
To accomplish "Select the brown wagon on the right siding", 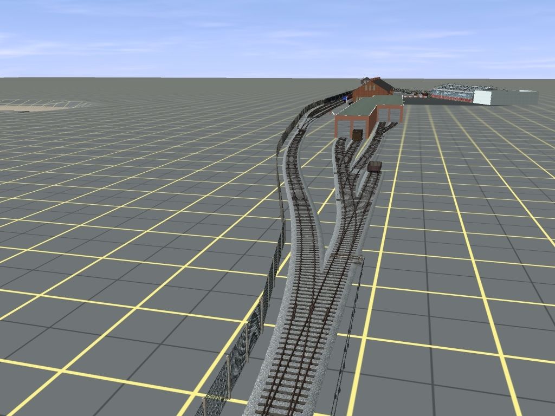I will point(374,166).
